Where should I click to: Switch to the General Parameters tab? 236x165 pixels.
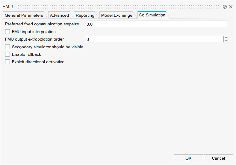click(x=24, y=15)
